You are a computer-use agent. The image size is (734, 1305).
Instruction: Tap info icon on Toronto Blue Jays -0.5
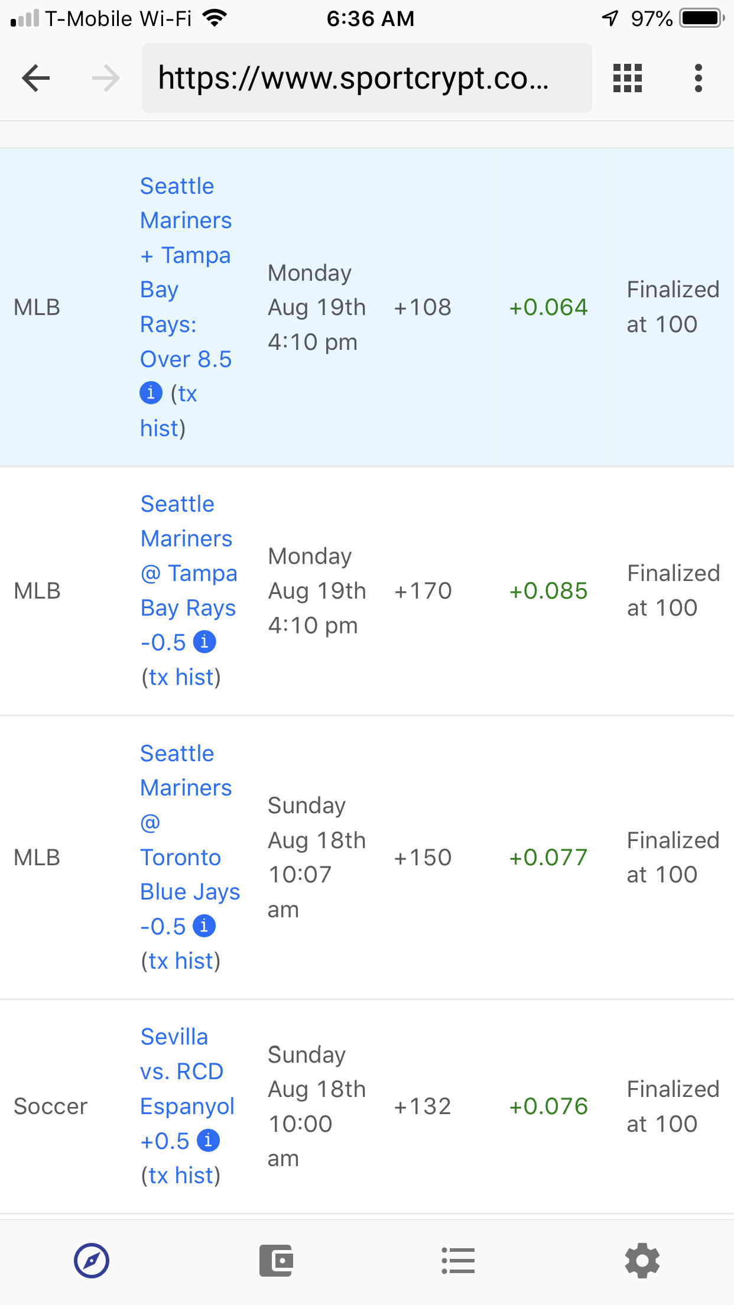click(204, 926)
